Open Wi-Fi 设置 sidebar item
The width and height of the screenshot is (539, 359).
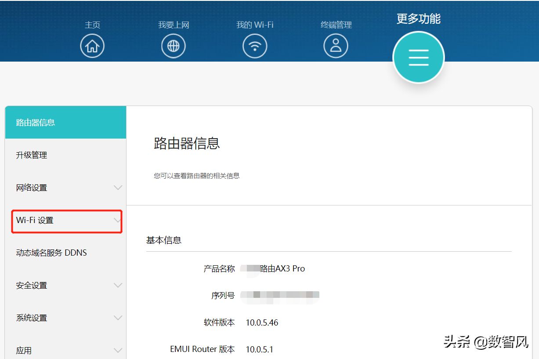coord(65,220)
